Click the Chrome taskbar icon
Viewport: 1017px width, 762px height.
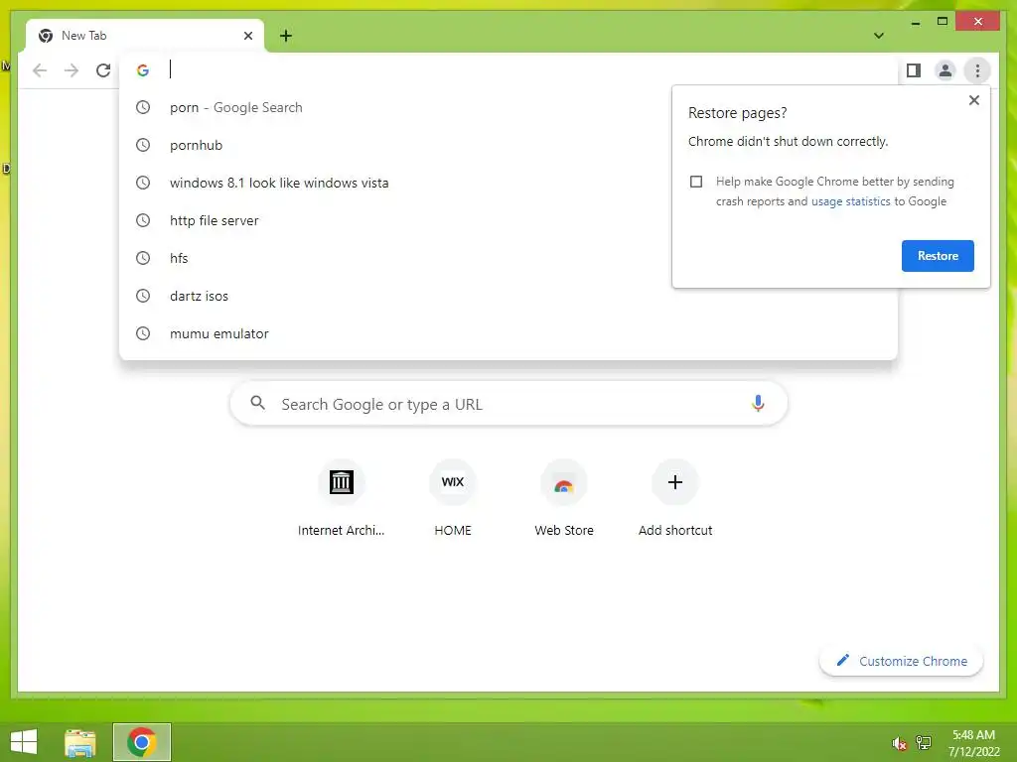(x=141, y=742)
